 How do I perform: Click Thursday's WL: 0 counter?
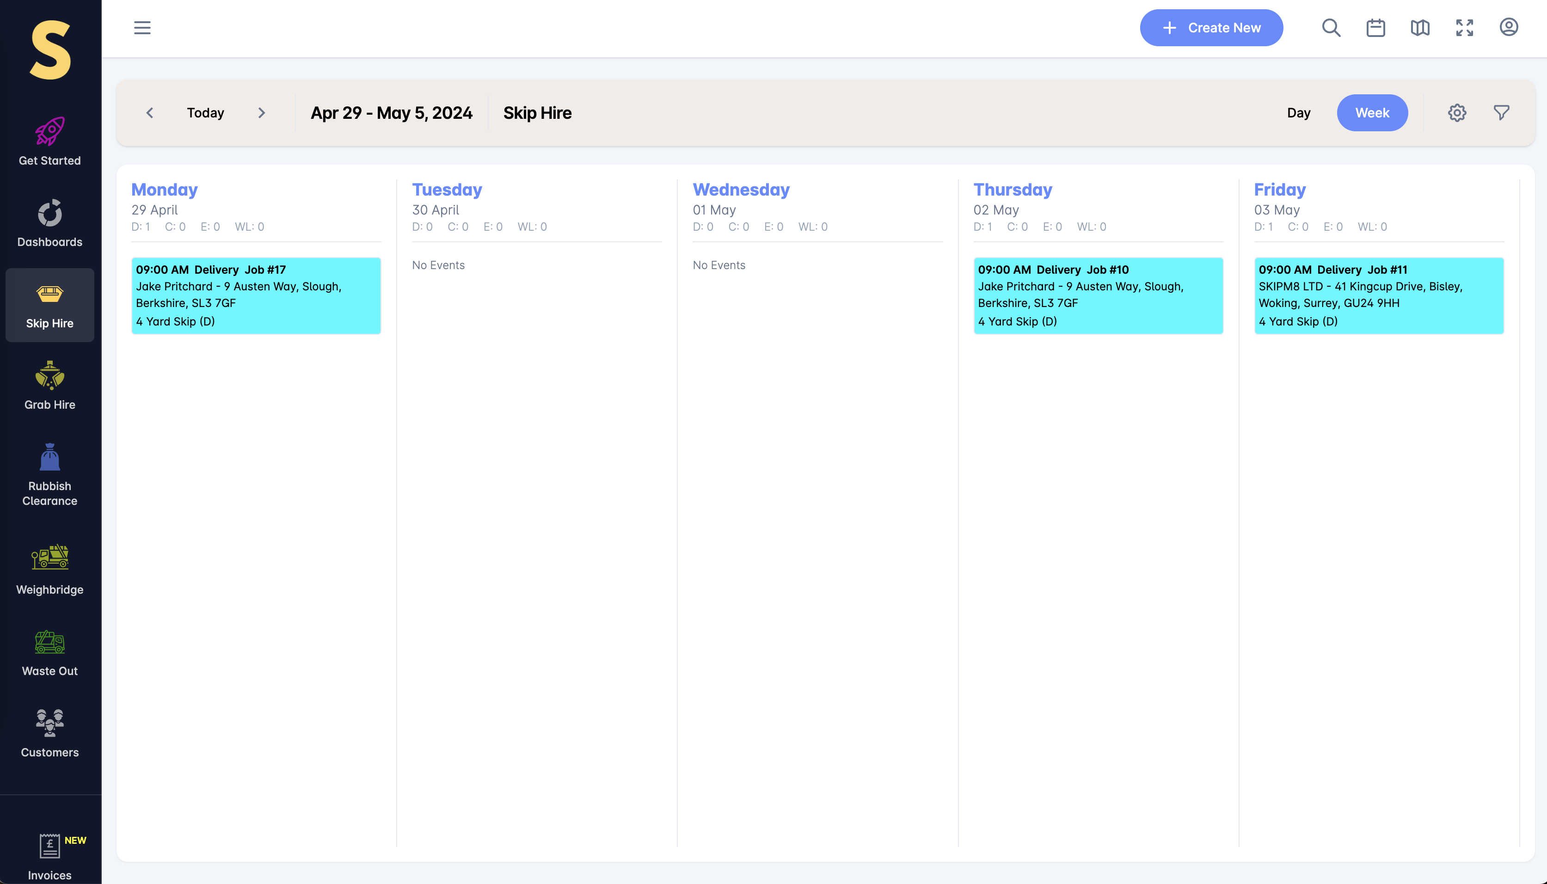1092,227
